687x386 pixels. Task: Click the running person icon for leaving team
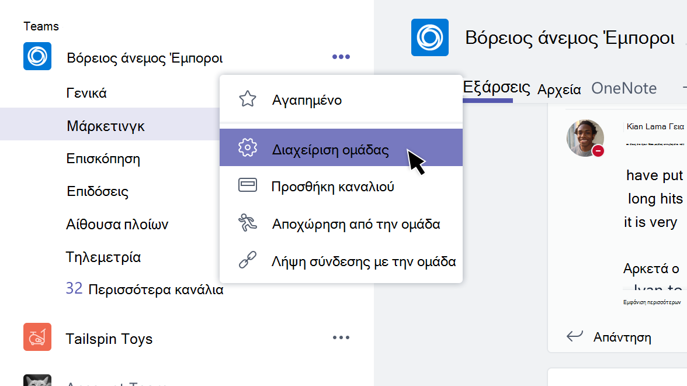(248, 222)
